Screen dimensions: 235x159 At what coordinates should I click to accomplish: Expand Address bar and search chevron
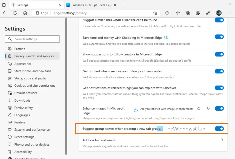[x=222, y=140]
